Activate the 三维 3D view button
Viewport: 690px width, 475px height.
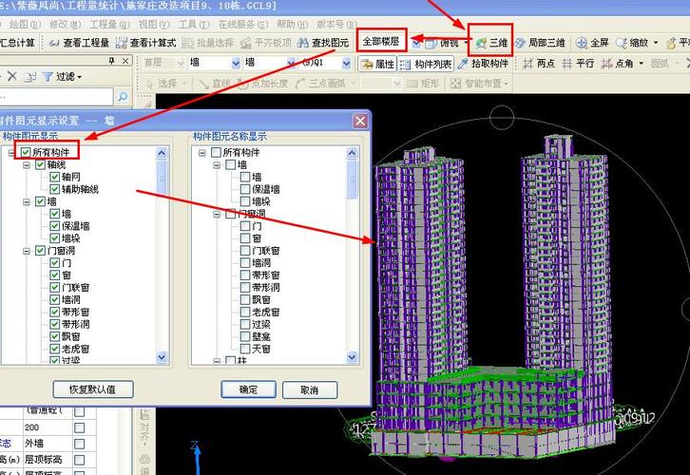click(491, 43)
